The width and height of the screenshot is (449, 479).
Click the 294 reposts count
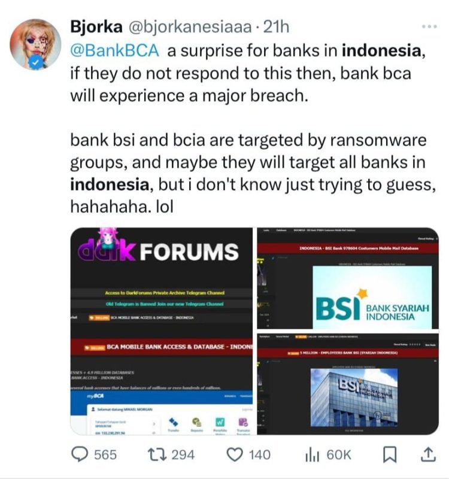pyautogui.click(x=183, y=454)
